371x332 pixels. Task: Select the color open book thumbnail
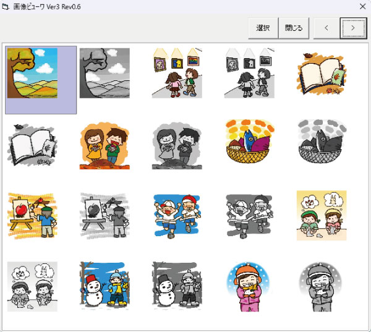pos(322,73)
